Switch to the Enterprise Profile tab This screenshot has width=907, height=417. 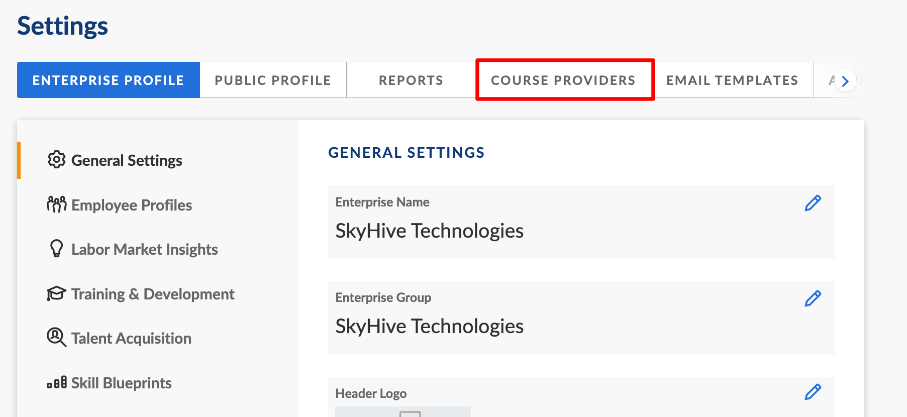coord(109,80)
